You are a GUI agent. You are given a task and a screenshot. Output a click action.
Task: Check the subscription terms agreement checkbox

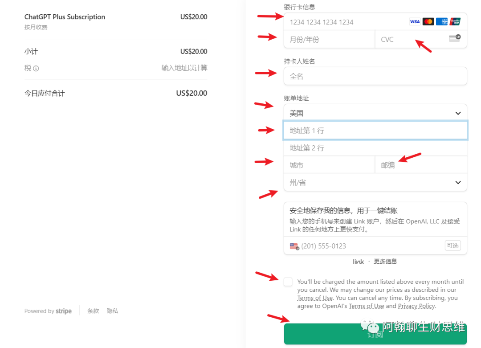[x=288, y=282]
